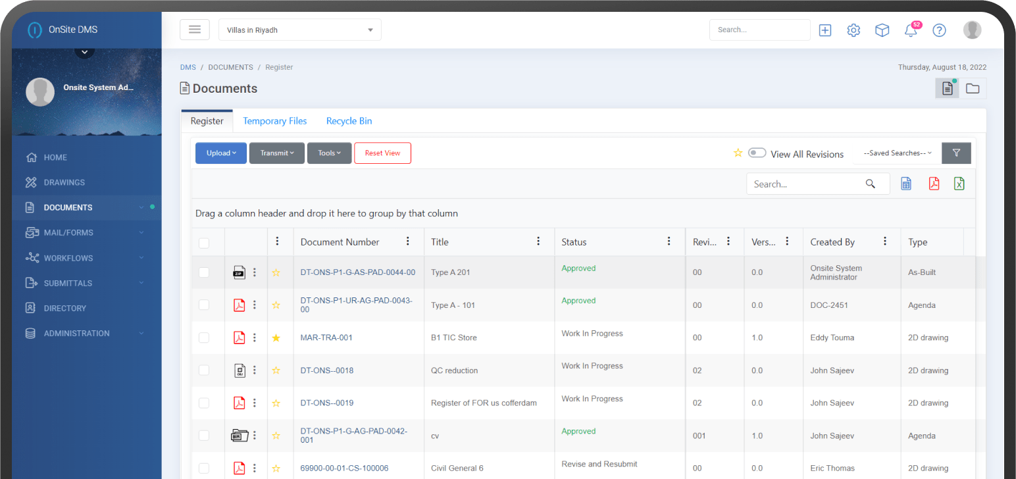Toggle View All Revisions switch
The width and height of the screenshot is (1016, 479).
coord(757,153)
